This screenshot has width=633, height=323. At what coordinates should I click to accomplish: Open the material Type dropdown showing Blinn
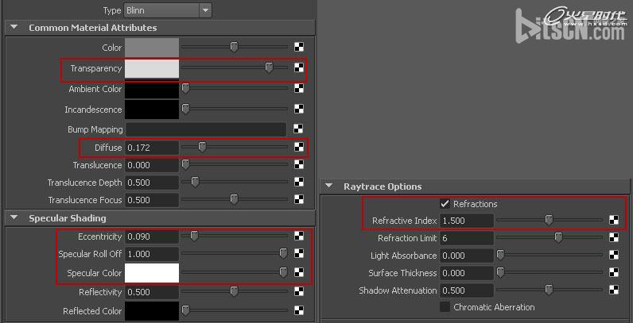click(168, 10)
